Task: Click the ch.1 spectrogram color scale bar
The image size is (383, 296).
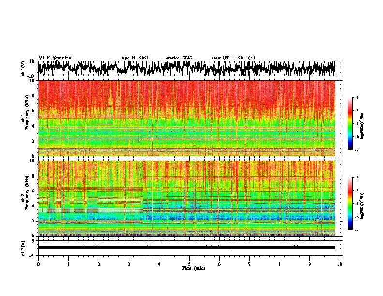Action: click(x=350, y=124)
